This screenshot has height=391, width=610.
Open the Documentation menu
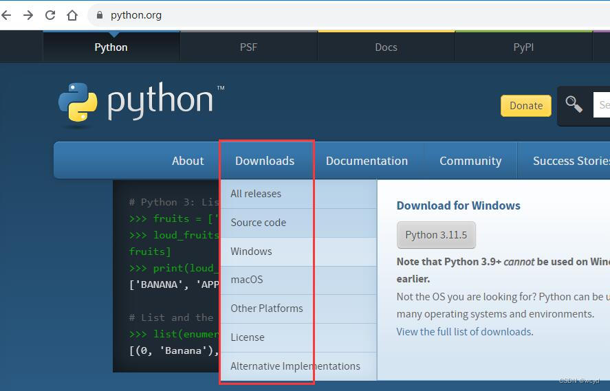367,161
